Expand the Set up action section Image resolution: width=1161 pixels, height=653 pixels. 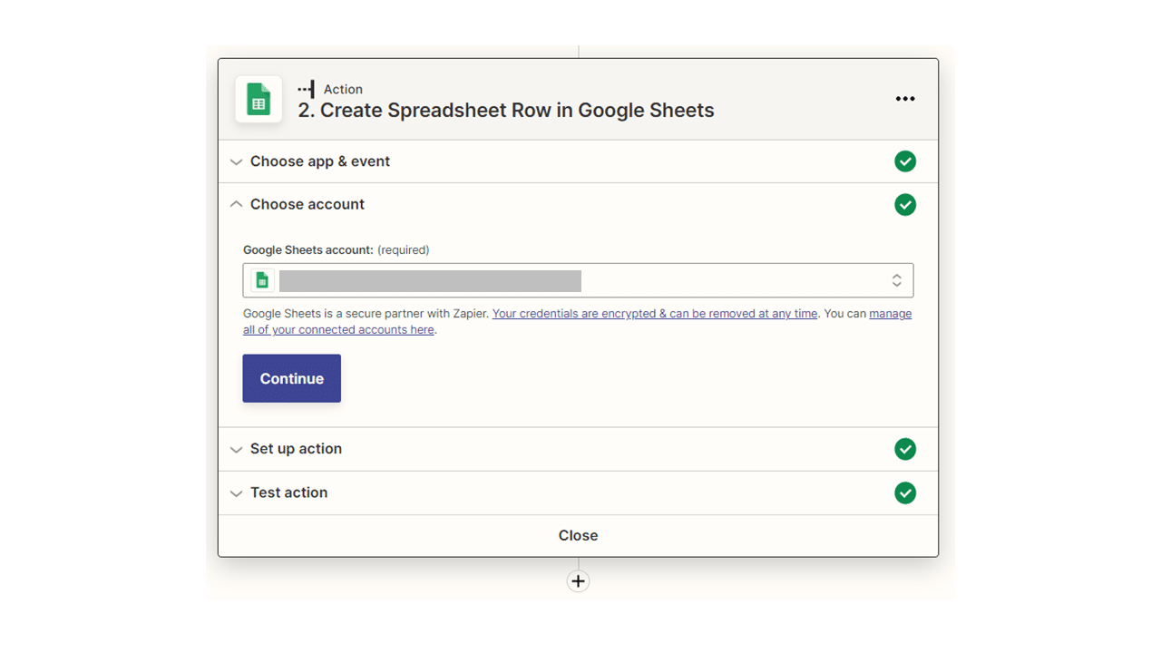click(578, 449)
